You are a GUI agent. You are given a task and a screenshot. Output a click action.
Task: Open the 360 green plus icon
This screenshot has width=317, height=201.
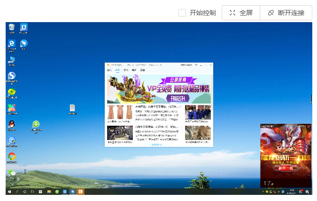point(12,92)
